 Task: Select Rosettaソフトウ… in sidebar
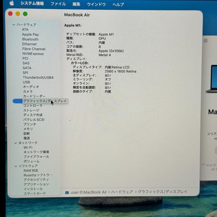38,175
